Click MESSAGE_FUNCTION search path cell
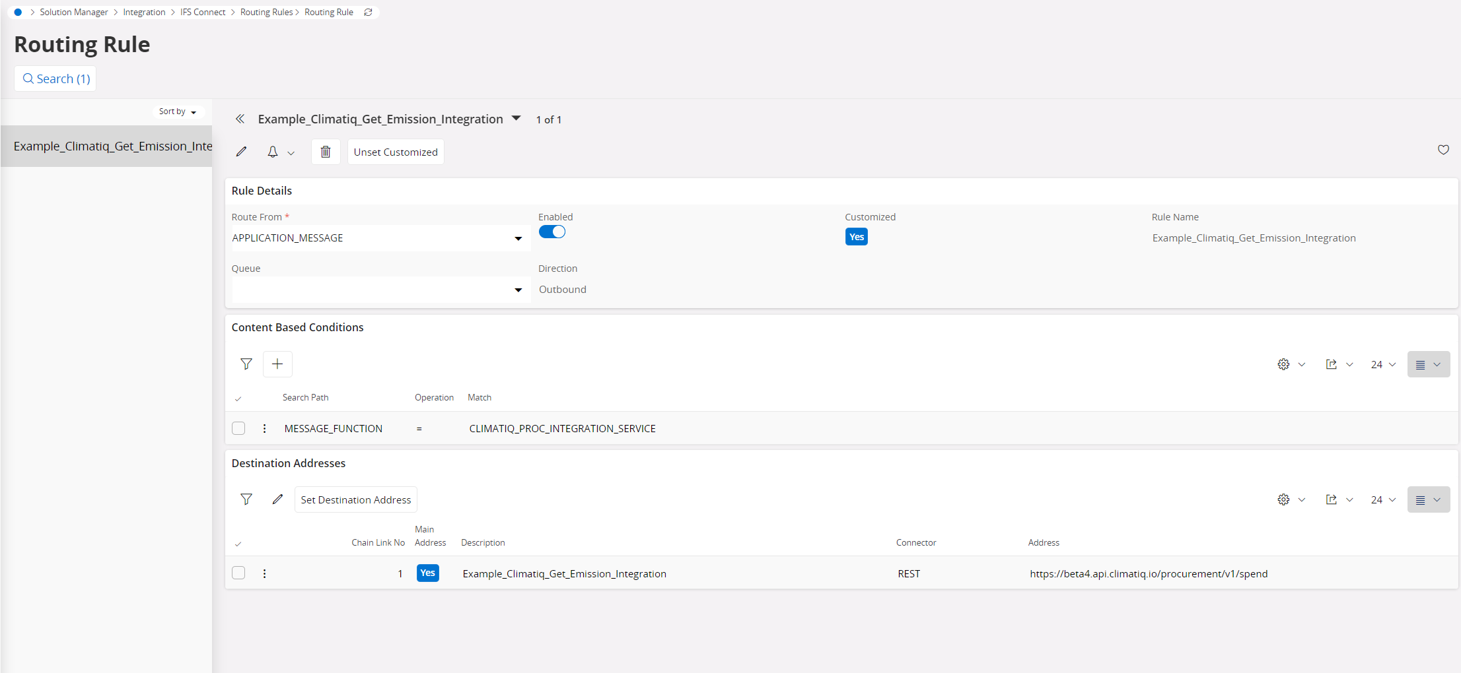Image resolution: width=1461 pixels, height=673 pixels. coord(333,428)
